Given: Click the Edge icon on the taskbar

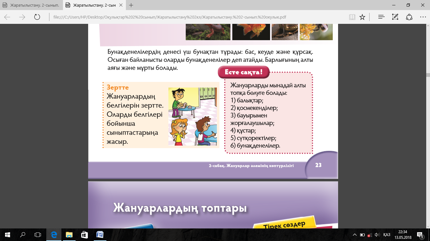Looking at the screenshot, I should click(x=54, y=234).
